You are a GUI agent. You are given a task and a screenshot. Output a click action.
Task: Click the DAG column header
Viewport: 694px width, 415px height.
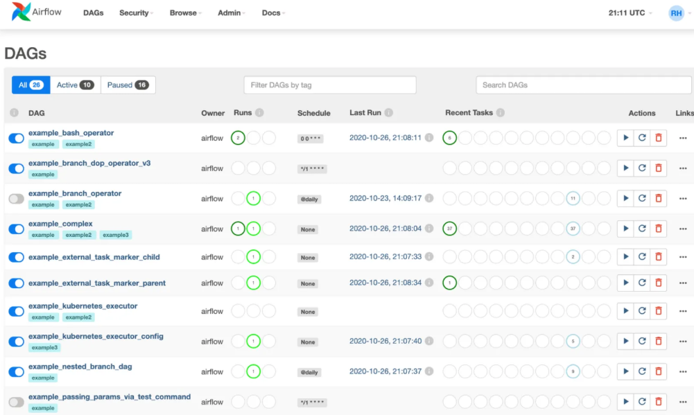click(36, 113)
